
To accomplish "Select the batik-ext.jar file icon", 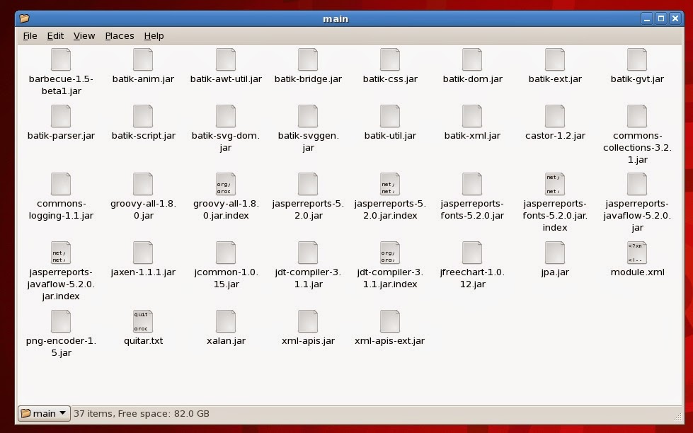I will [x=555, y=59].
